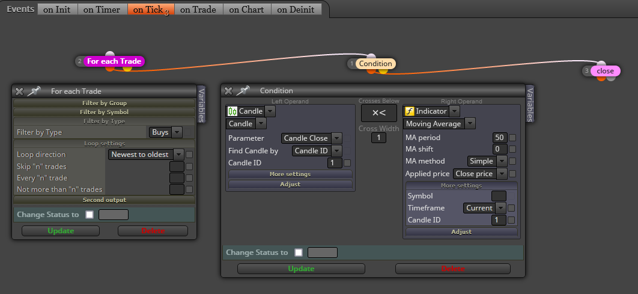638x294 pixels.
Task: Open Variables side tab of Condition panel
Action: click(529, 104)
